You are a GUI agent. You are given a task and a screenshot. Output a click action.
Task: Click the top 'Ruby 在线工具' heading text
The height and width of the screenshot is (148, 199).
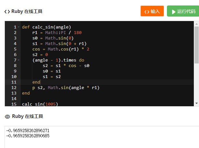point(27,11)
